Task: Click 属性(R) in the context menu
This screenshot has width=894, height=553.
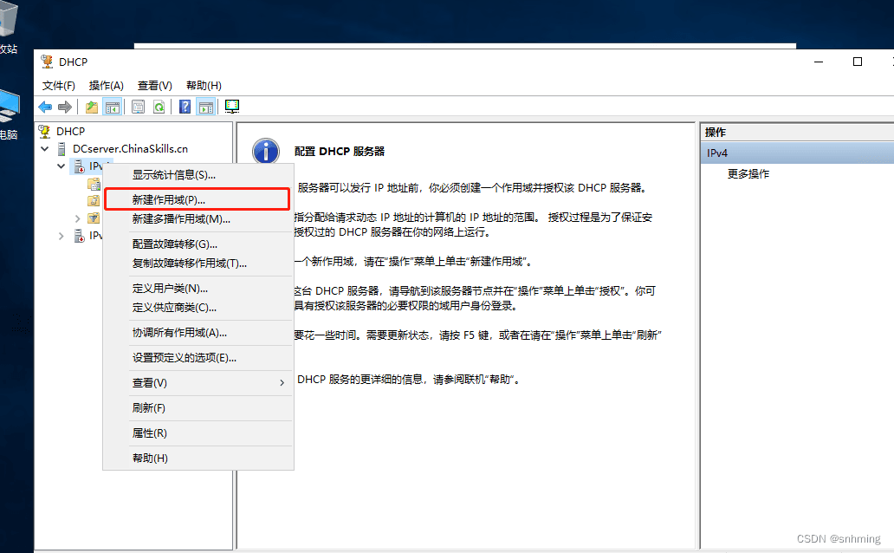Action: 149,433
